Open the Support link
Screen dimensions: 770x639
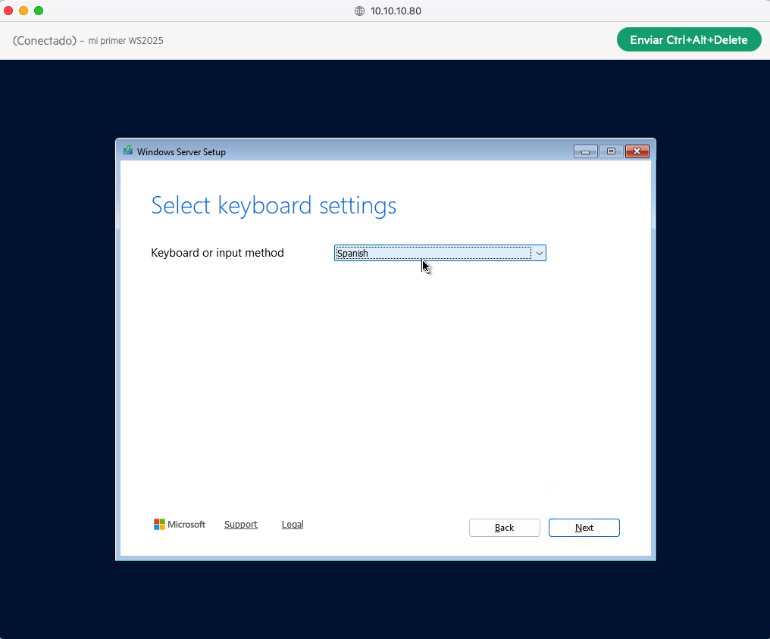click(240, 524)
